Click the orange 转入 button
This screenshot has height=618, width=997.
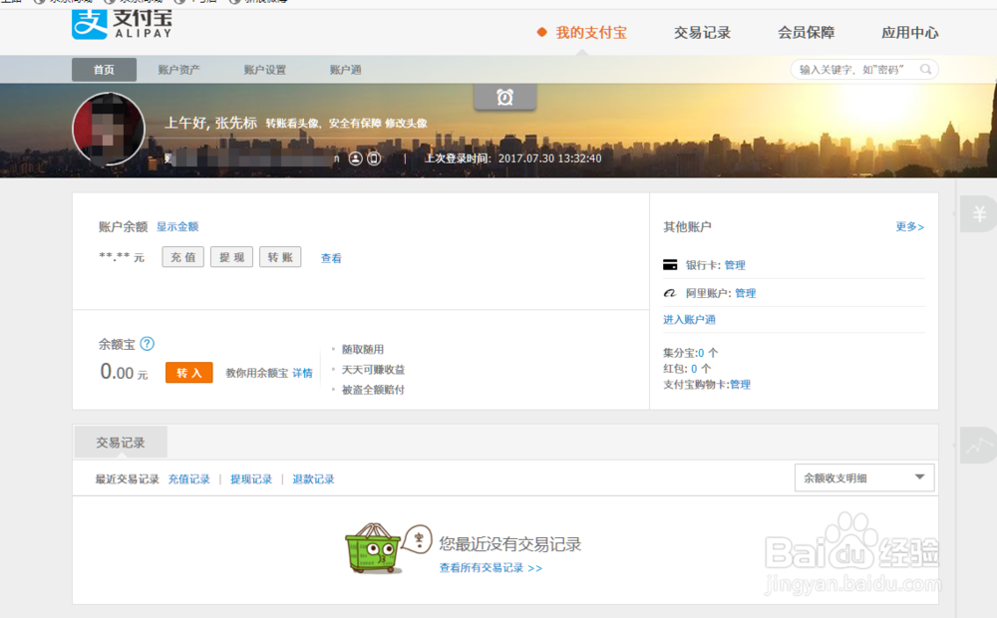[x=188, y=372]
